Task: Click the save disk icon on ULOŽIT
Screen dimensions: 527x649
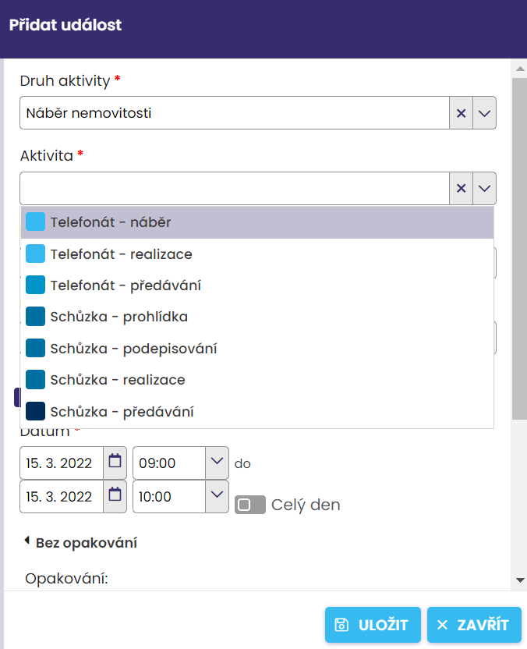Action: coord(342,624)
